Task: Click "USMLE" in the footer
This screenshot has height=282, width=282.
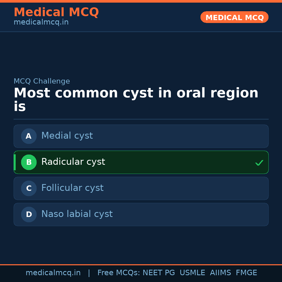Action: coord(192,273)
